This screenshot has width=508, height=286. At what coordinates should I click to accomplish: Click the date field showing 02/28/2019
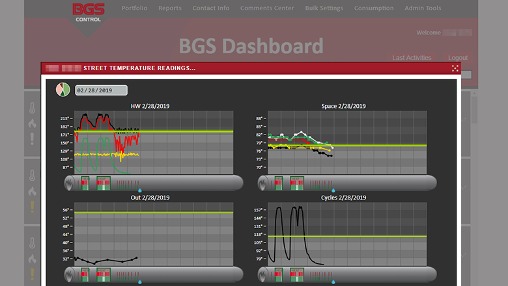(x=101, y=90)
